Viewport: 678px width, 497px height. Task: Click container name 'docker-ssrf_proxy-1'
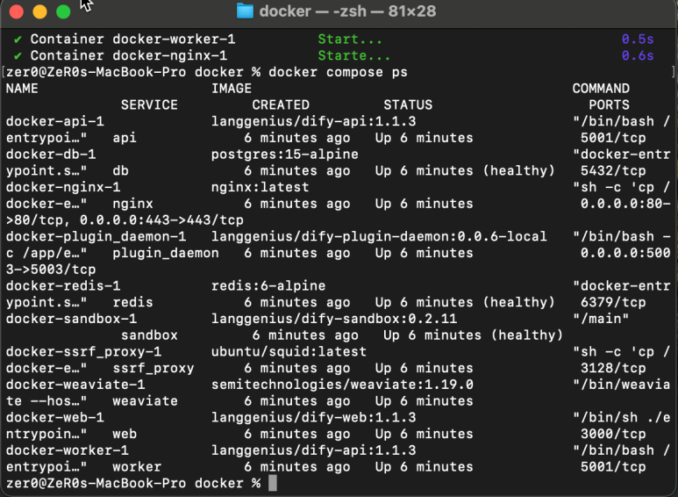(83, 351)
